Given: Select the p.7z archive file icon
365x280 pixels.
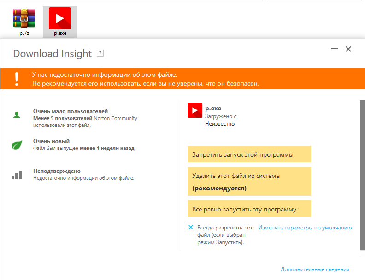Looking at the screenshot, I should pos(24,18).
